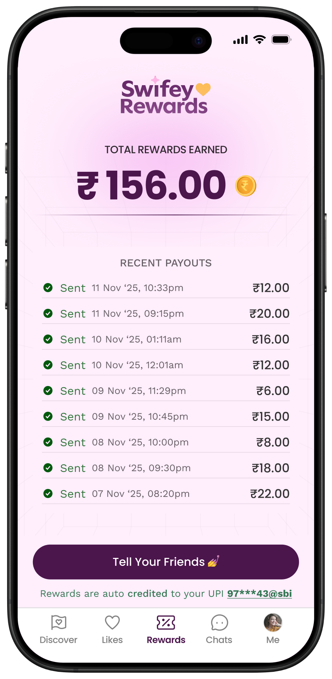Select the Rewards coupon icon
Image resolution: width=332 pixels, height=679 pixels.
point(166,622)
